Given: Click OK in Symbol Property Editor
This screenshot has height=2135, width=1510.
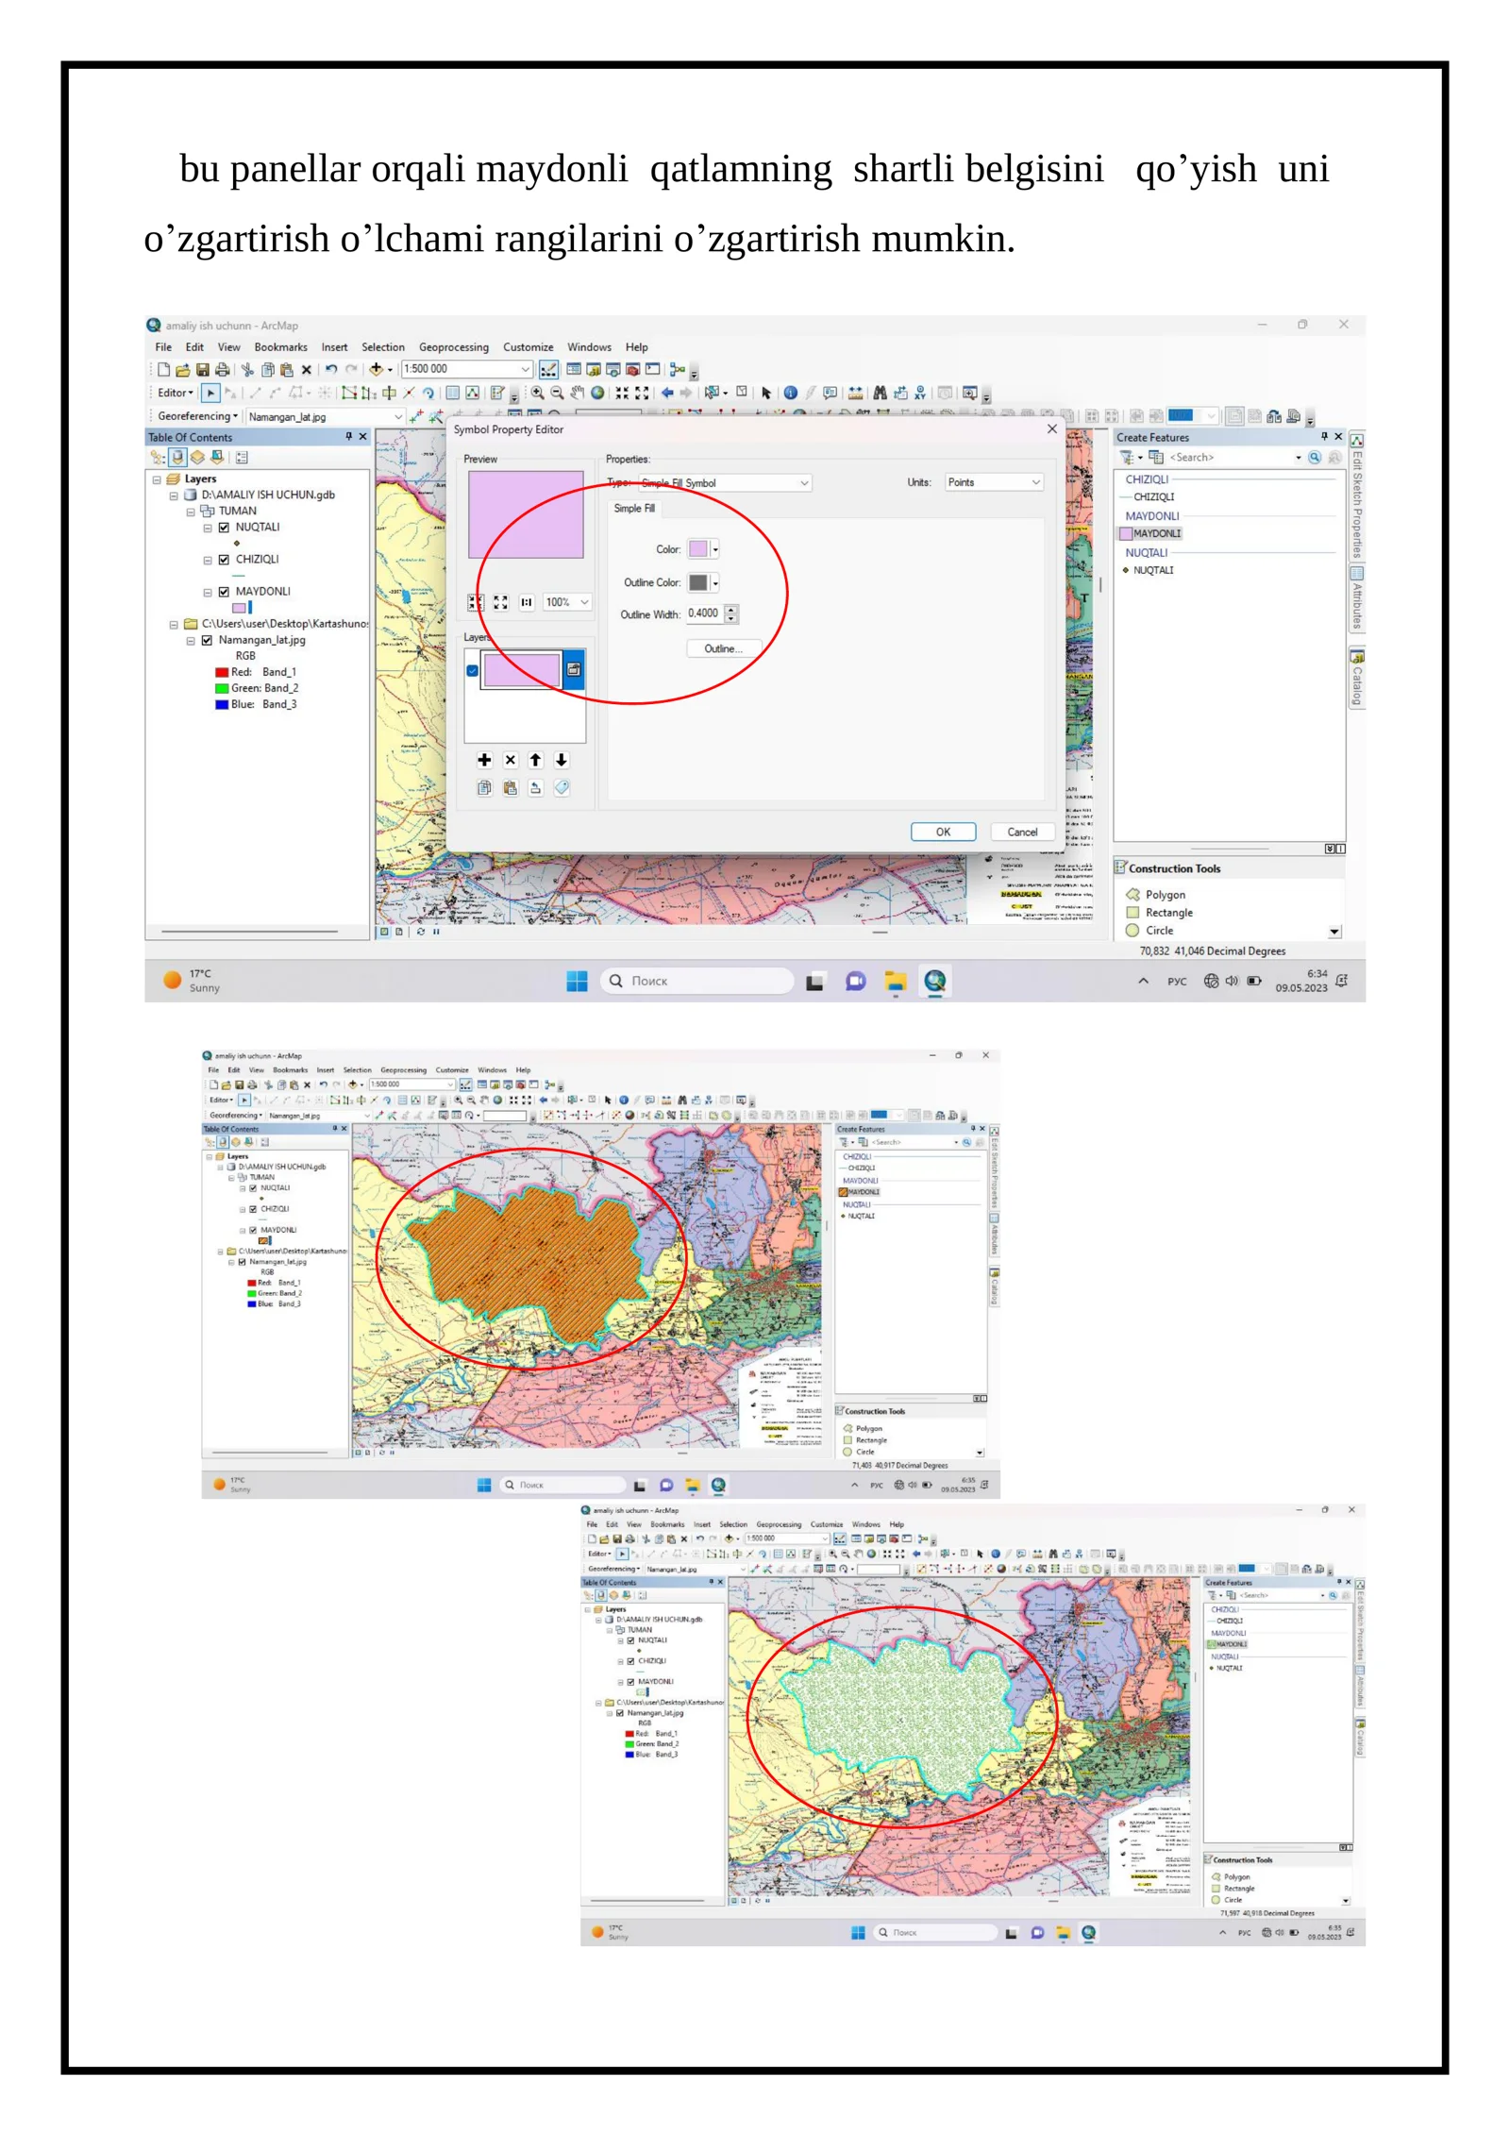Looking at the screenshot, I should 943,832.
